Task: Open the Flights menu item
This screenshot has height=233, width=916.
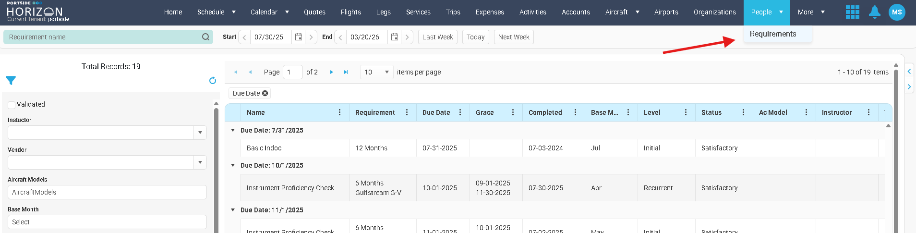Action: [x=350, y=12]
